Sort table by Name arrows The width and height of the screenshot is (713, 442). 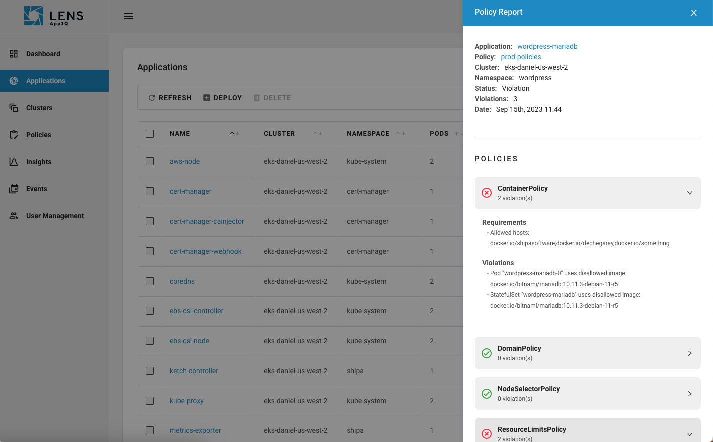pyautogui.click(x=235, y=134)
